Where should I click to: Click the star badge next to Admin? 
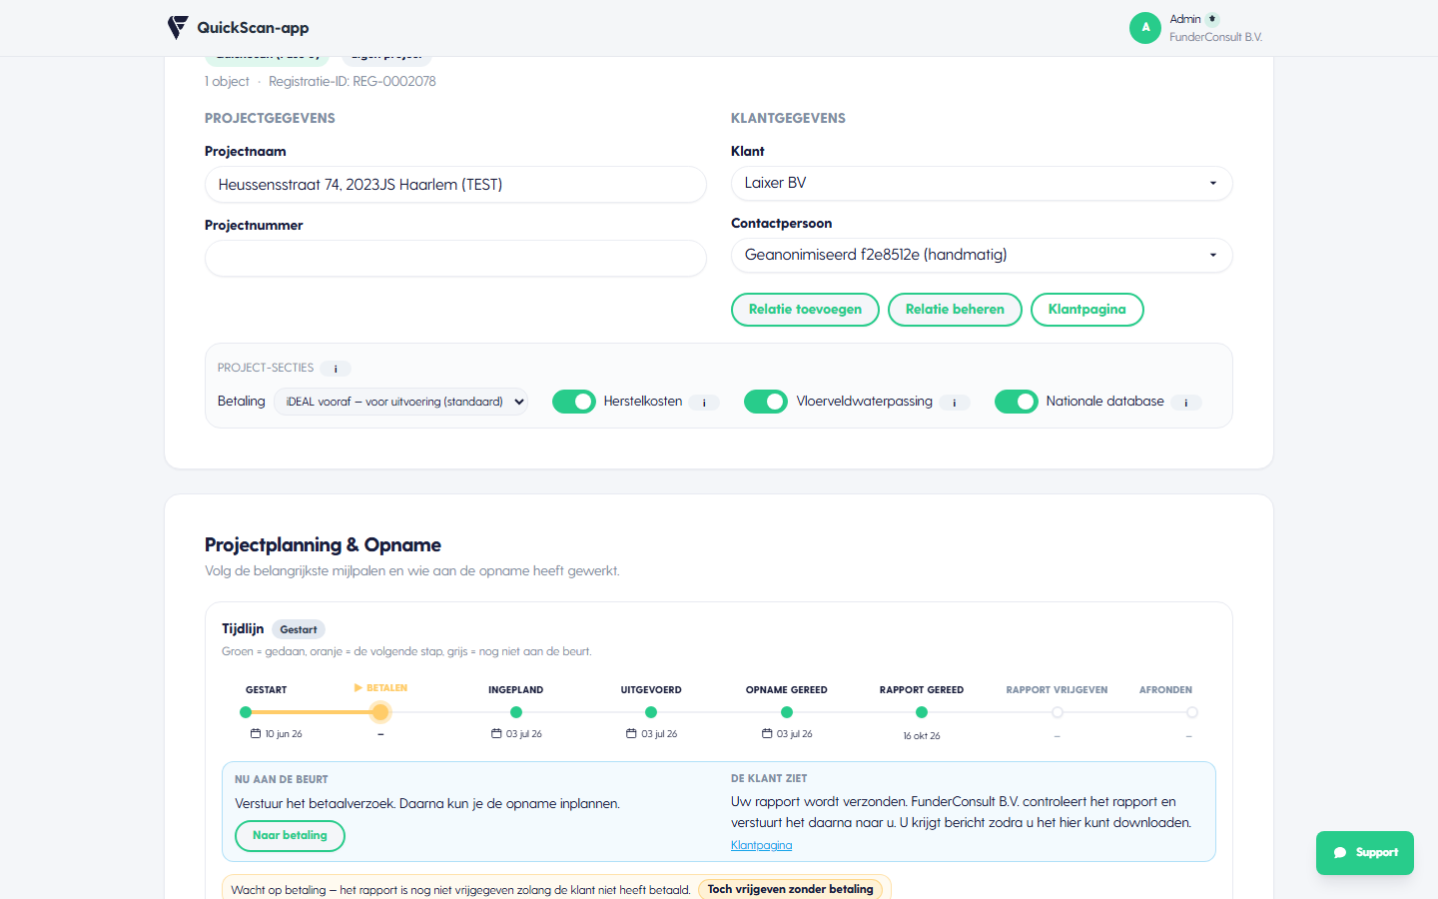(1212, 19)
